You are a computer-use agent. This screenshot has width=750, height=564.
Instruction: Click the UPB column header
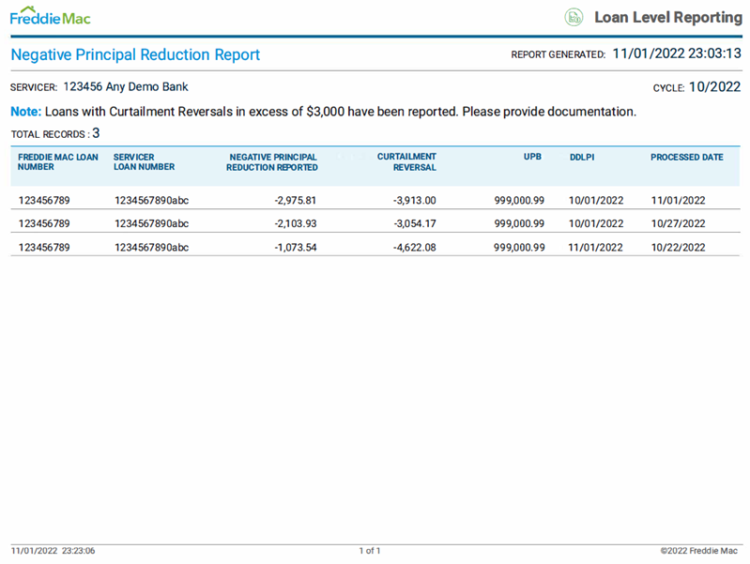pyautogui.click(x=532, y=158)
